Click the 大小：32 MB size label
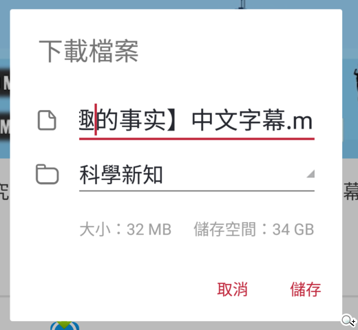358x330 pixels. pos(125,229)
